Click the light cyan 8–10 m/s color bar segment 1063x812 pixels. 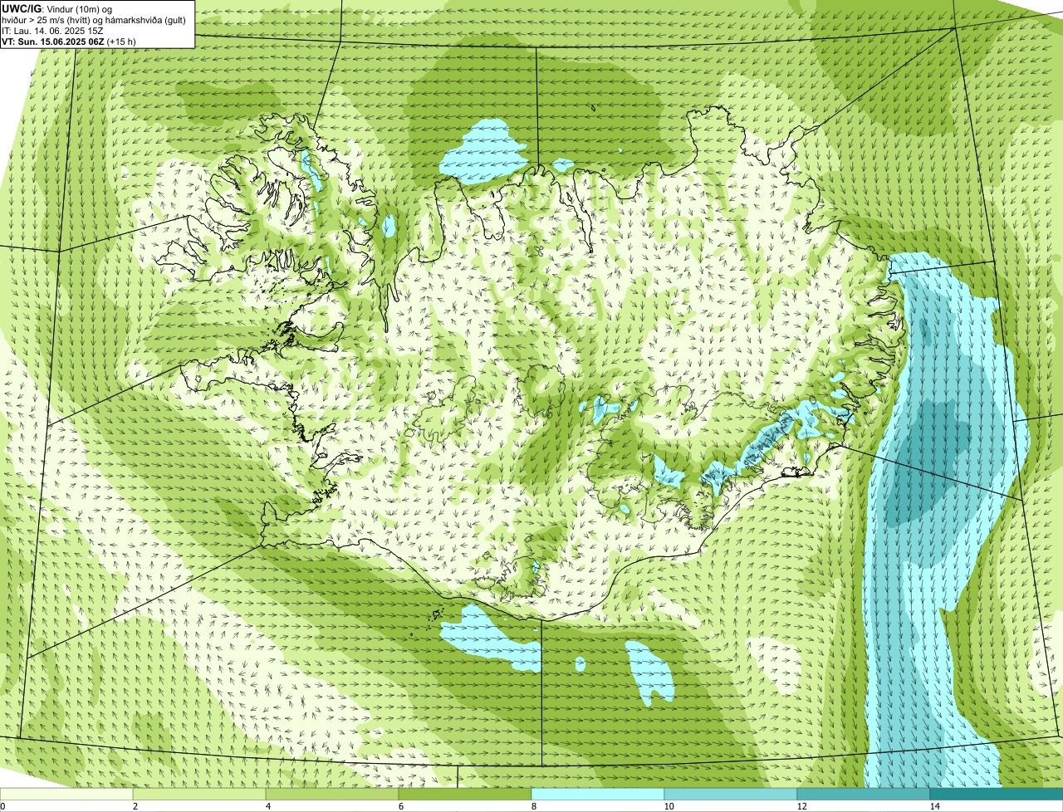(x=598, y=794)
